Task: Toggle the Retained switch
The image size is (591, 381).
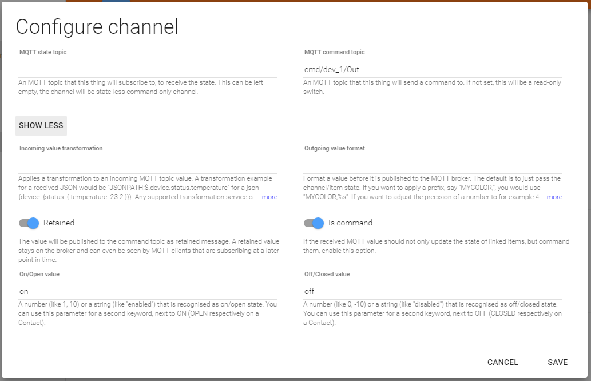Action: 29,223
